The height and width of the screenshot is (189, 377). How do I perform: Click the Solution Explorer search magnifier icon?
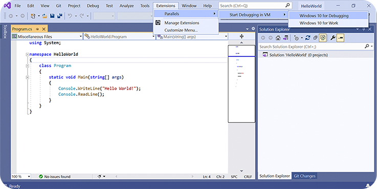[367, 47]
